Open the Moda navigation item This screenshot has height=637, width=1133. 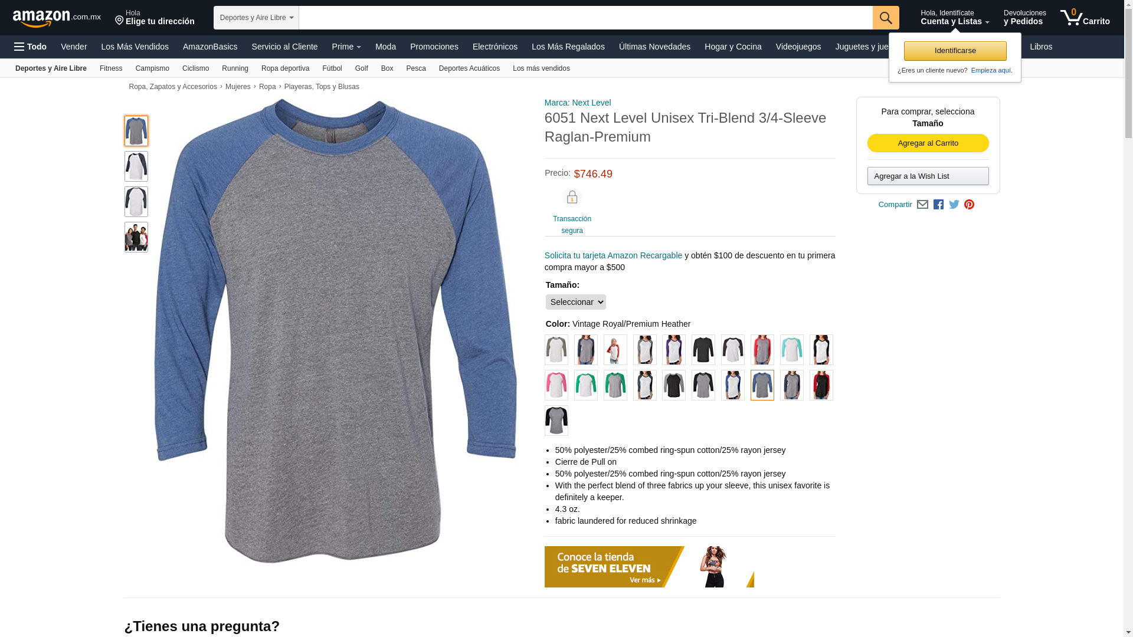pyautogui.click(x=385, y=47)
